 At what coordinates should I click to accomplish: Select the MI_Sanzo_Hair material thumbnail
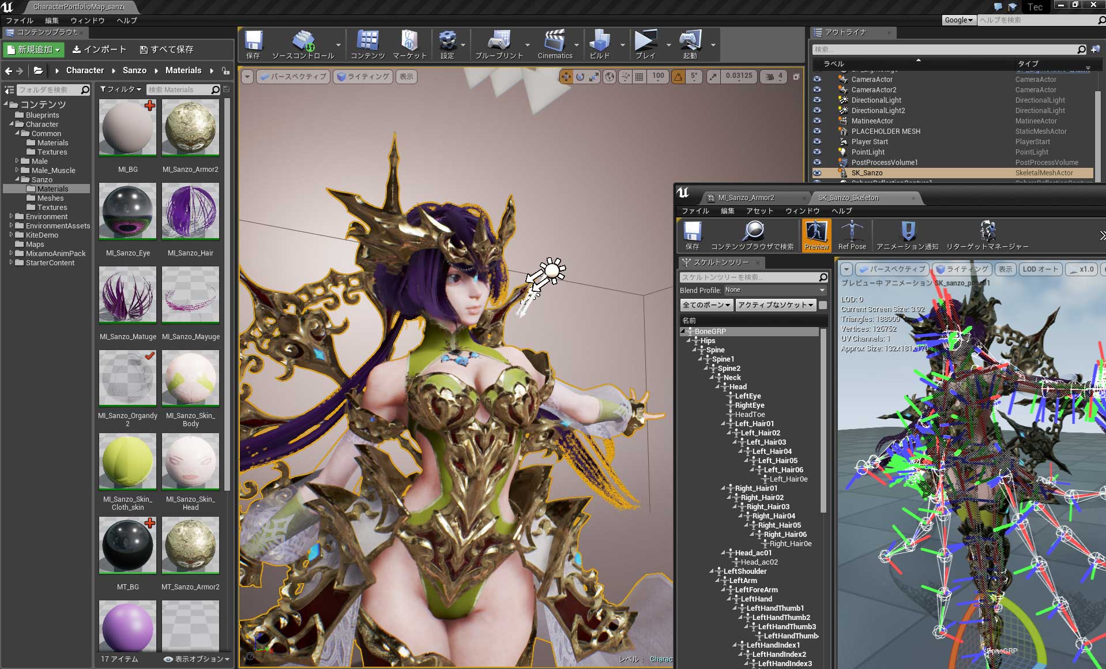pos(190,211)
